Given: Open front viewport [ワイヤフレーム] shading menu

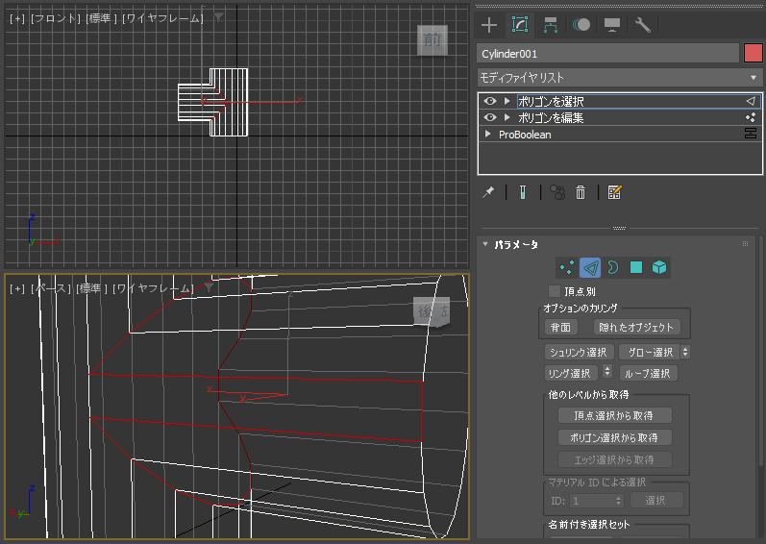Looking at the screenshot, I should (162, 18).
